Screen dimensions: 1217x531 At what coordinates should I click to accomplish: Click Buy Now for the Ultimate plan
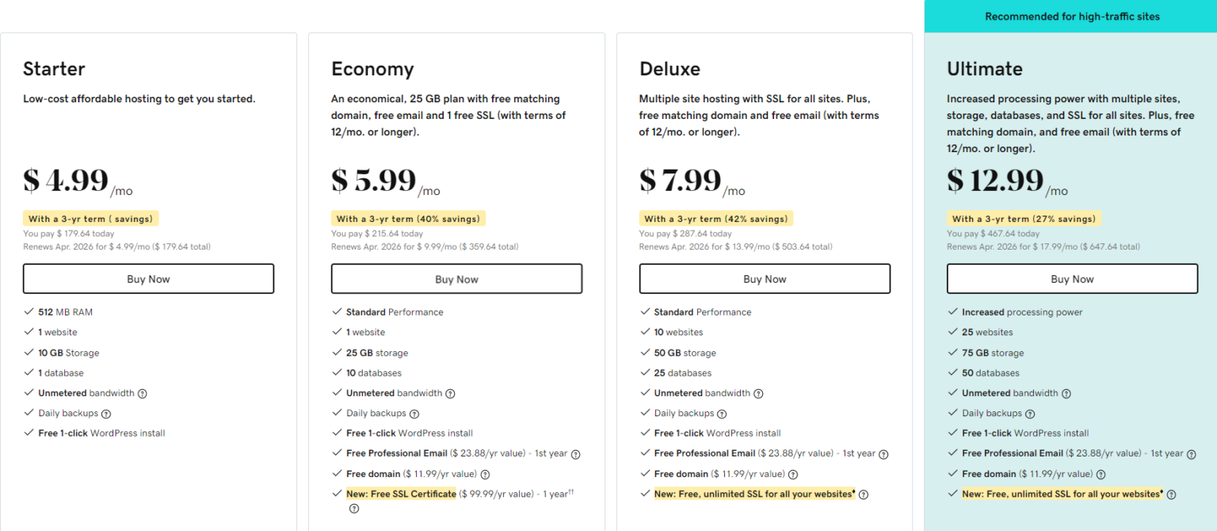point(1072,278)
